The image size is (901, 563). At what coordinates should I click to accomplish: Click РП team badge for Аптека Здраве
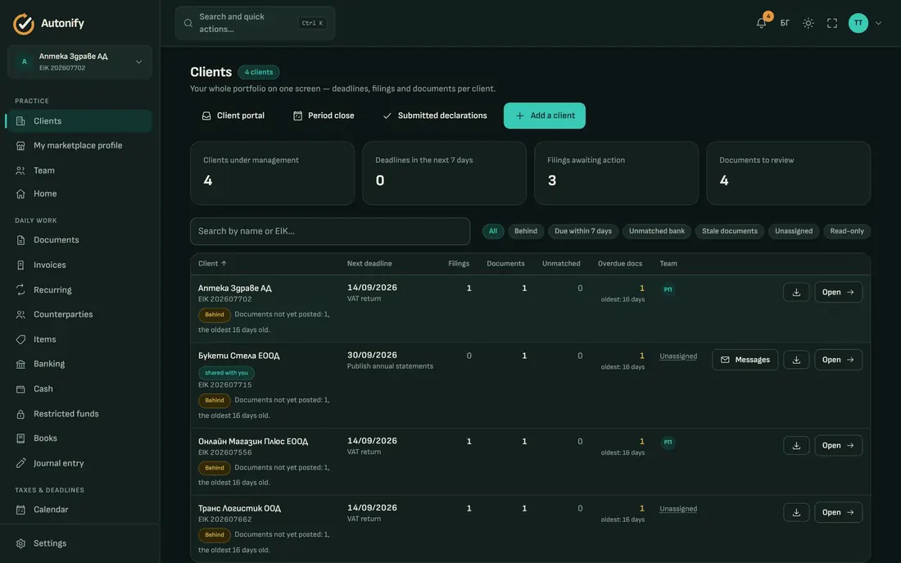[668, 289]
